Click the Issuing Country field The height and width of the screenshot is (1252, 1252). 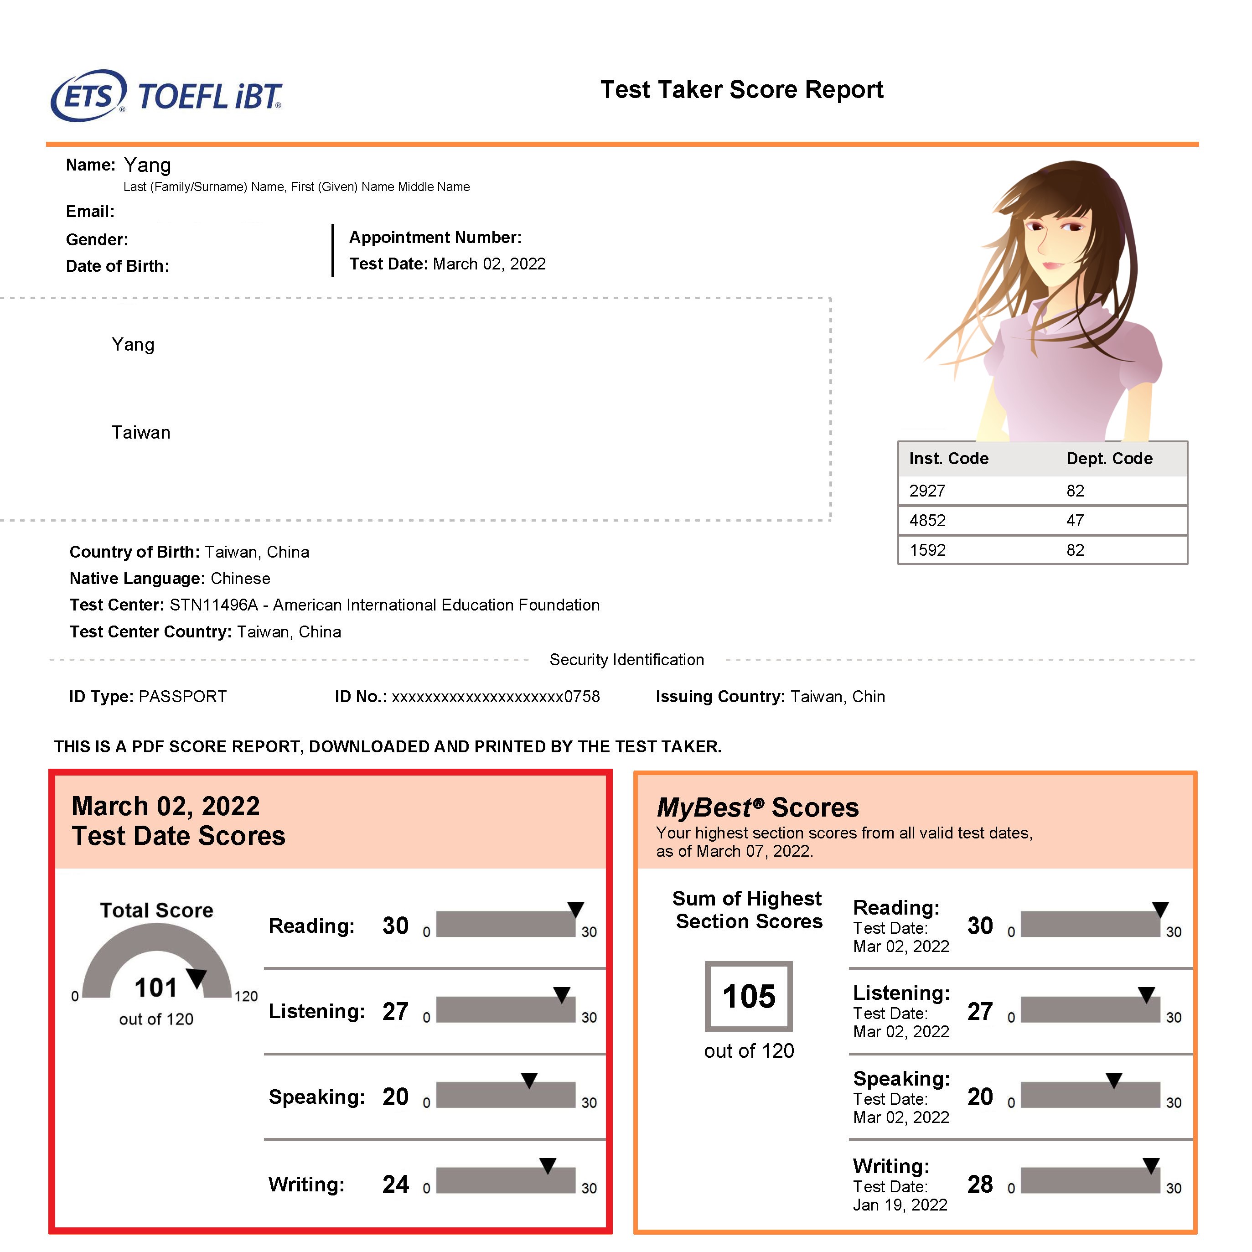[x=770, y=697]
